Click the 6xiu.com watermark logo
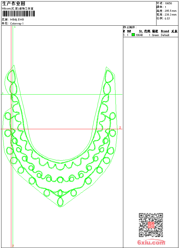The image size is (179, 248). click(151, 243)
